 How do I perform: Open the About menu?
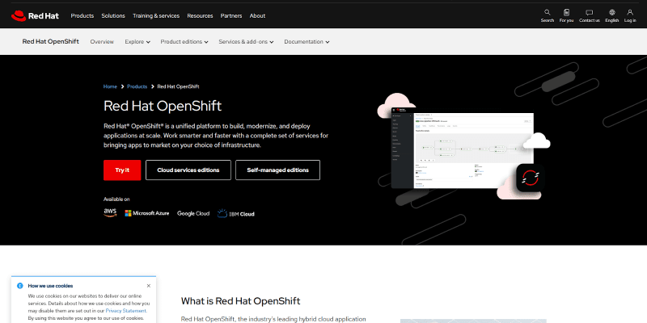[257, 15]
